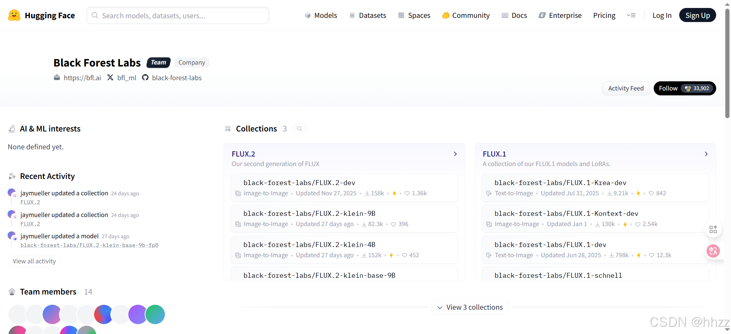Open black-forest-labs/FLUX.1-Krea-dev model
The width and height of the screenshot is (731, 334).
point(560,183)
